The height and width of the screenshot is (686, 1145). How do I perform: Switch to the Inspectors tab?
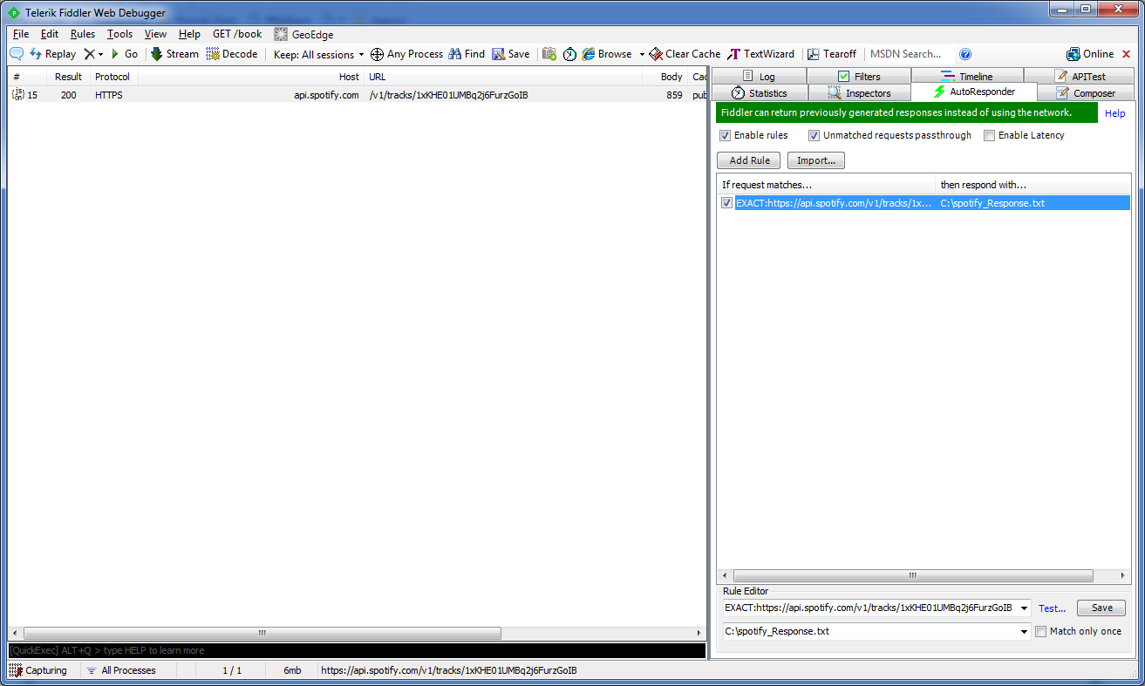coord(859,93)
